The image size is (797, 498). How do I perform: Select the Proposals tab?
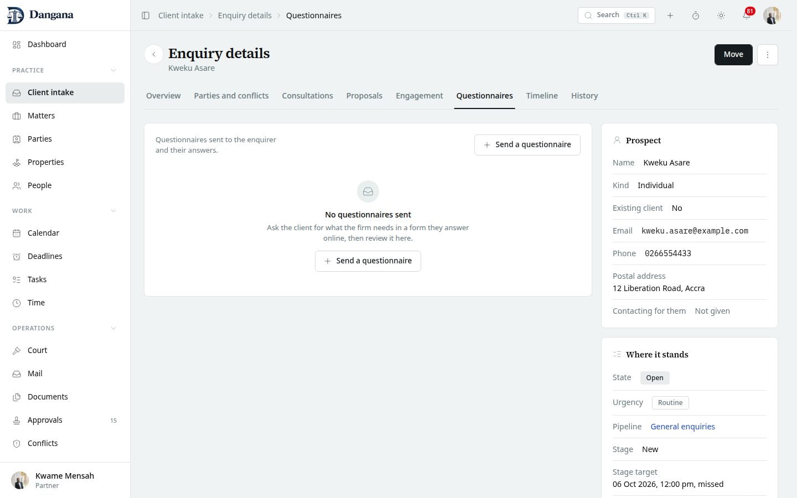click(364, 96)
